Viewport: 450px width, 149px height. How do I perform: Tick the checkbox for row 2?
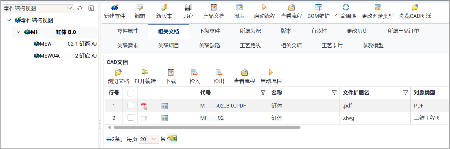pyautogui.click(x=131, y=118)
